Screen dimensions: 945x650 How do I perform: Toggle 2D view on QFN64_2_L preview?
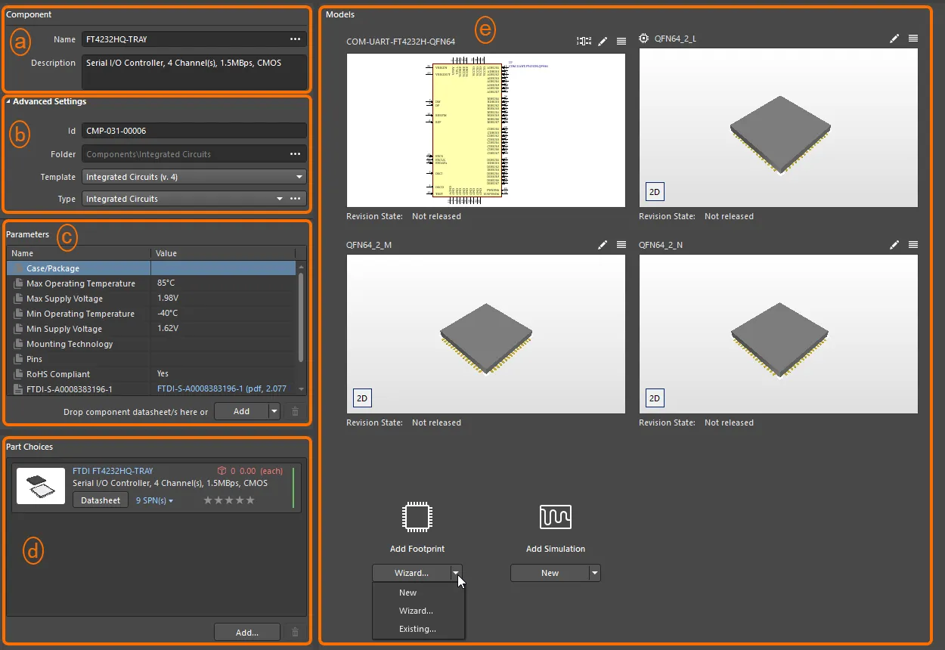[x=655, y=192]
